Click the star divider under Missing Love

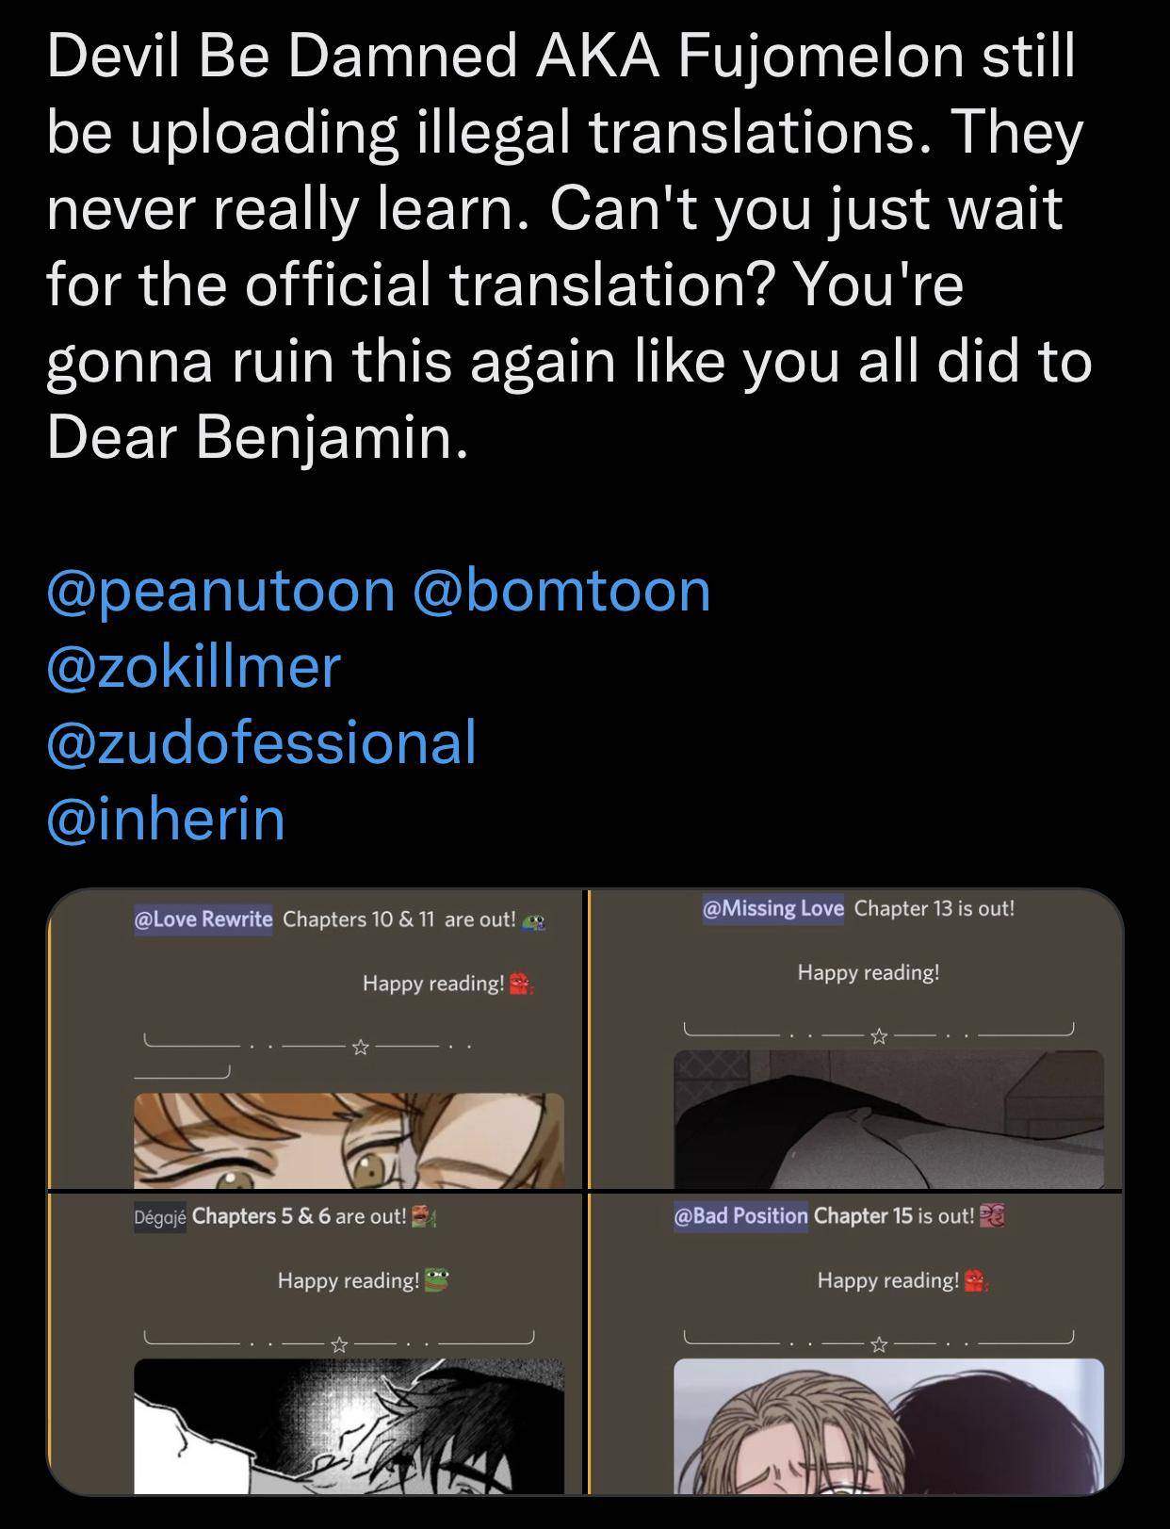coord(879,1035)
